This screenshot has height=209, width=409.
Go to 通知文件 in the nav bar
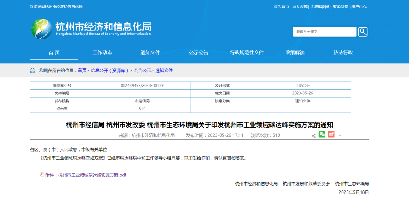pos(150,53)
